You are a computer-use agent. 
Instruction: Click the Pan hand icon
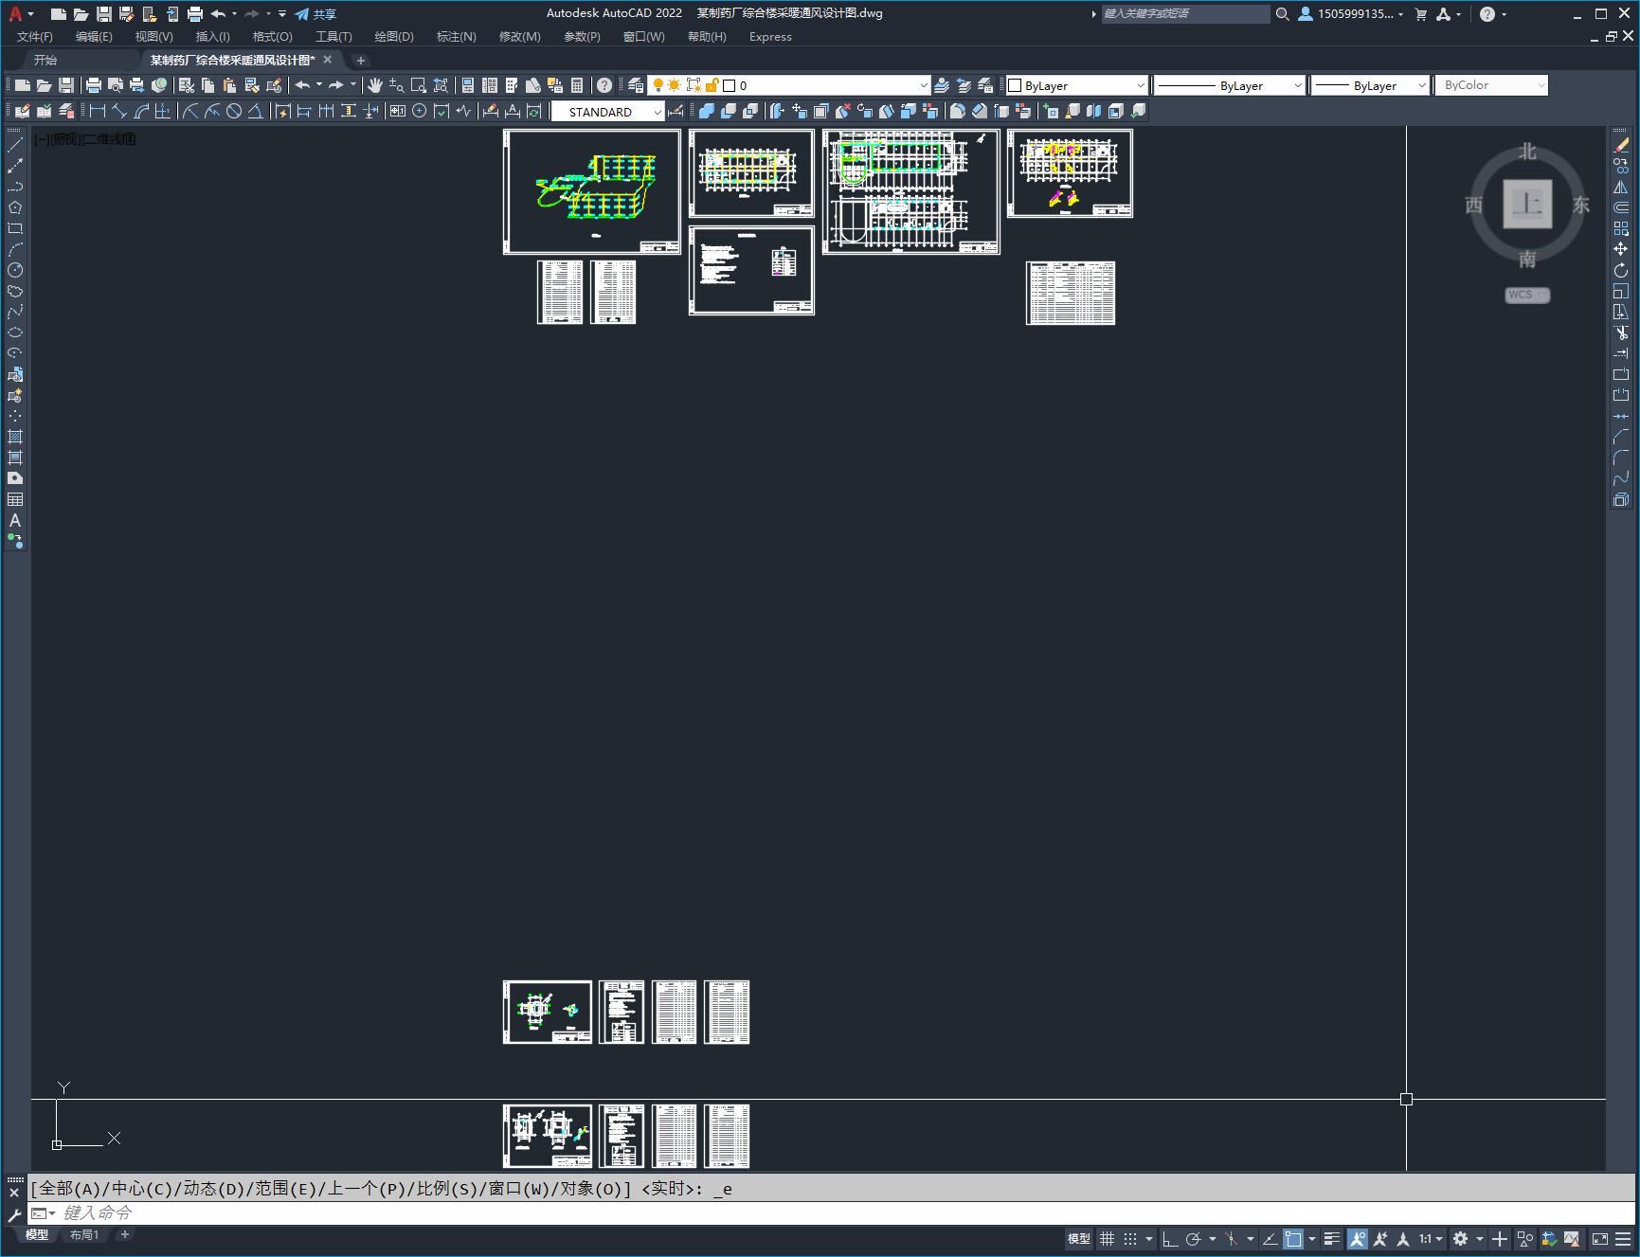[374, 85]
